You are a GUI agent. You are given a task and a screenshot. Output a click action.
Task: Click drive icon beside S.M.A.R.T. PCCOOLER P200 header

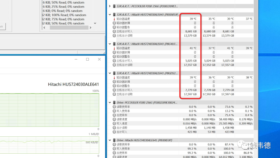114,6
